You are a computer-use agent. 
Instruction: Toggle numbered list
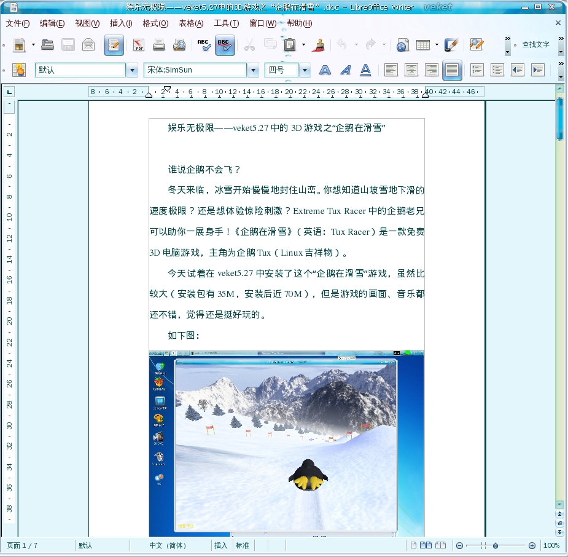(477, 70)
